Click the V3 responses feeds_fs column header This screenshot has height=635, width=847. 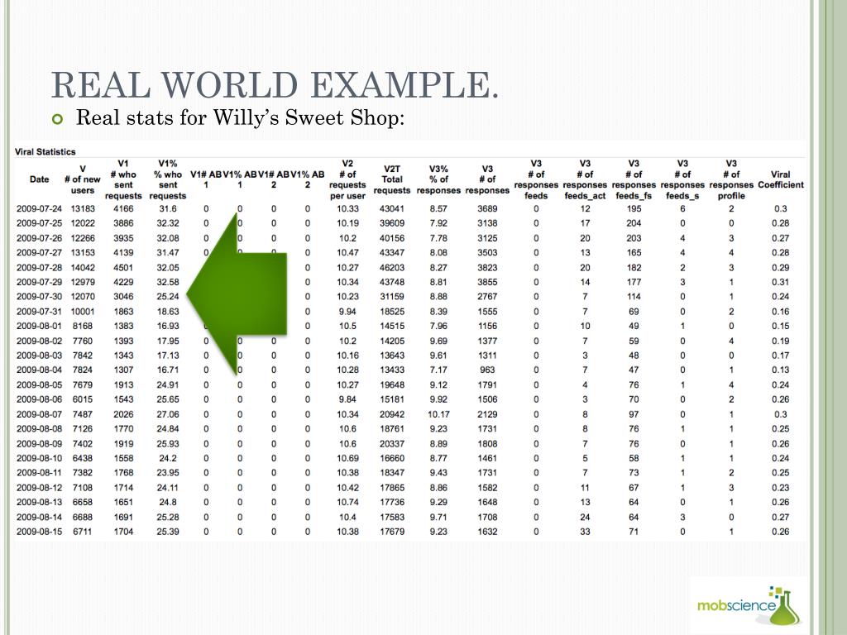[x=634, y=179]
